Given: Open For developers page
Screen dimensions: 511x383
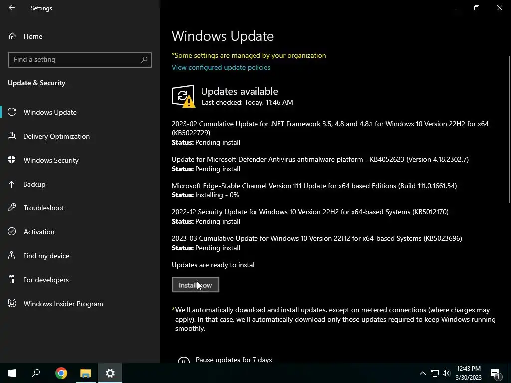Looking at the screenshot, I should [46, 280].
